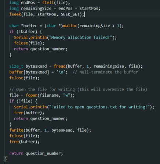
Task: Click the '\0' character literal
Action: coord(61,72)
